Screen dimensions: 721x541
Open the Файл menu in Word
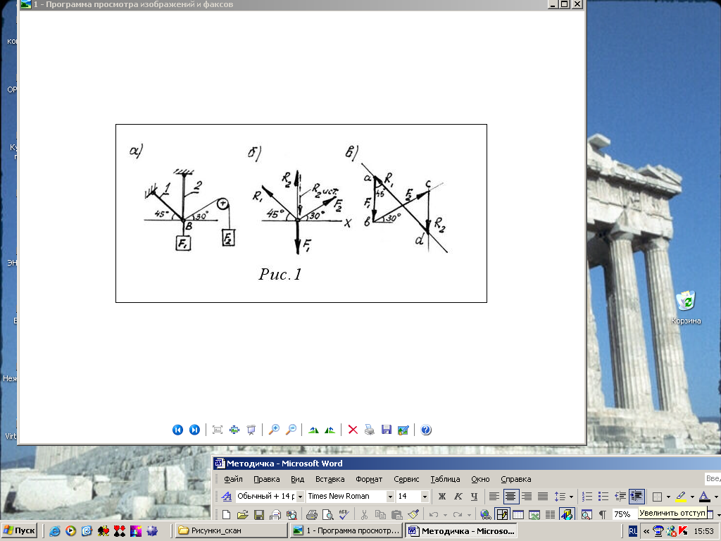[233, 479]
